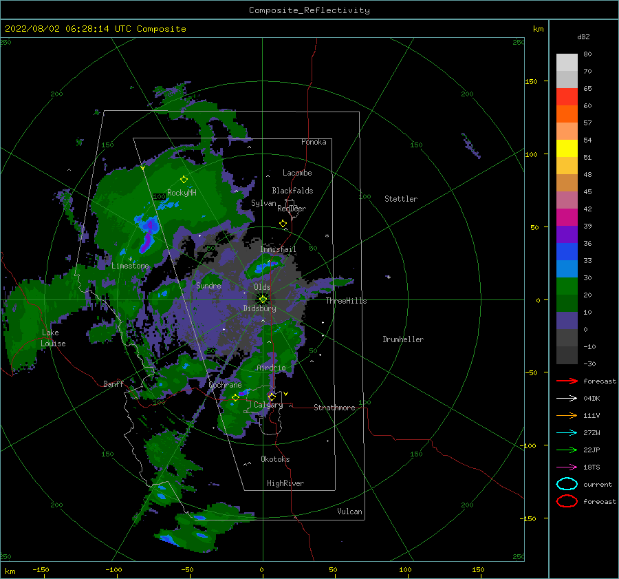Select yellow diamond marker above Calgary label
This screenshot has height=579, width=619.
click(272, 397)
